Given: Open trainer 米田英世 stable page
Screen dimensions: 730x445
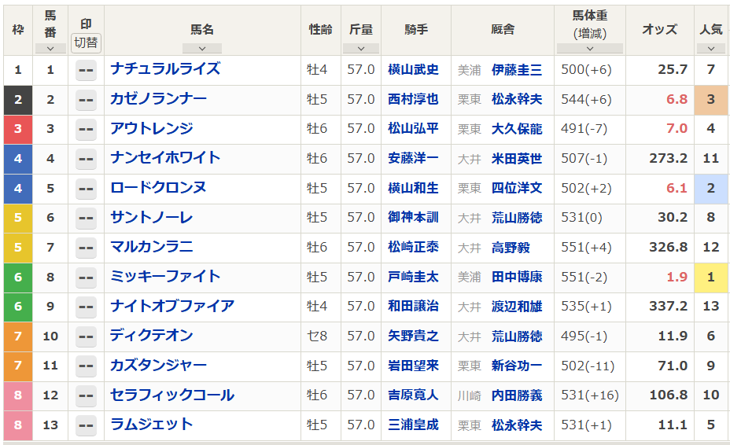Looking at the screenshot, I should (x=517, y=158).
